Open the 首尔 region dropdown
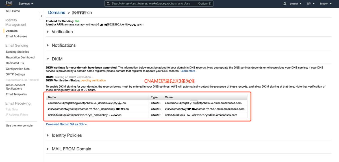 (310, 4)
